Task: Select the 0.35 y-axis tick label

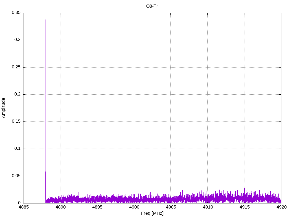Action: (16, 13)
